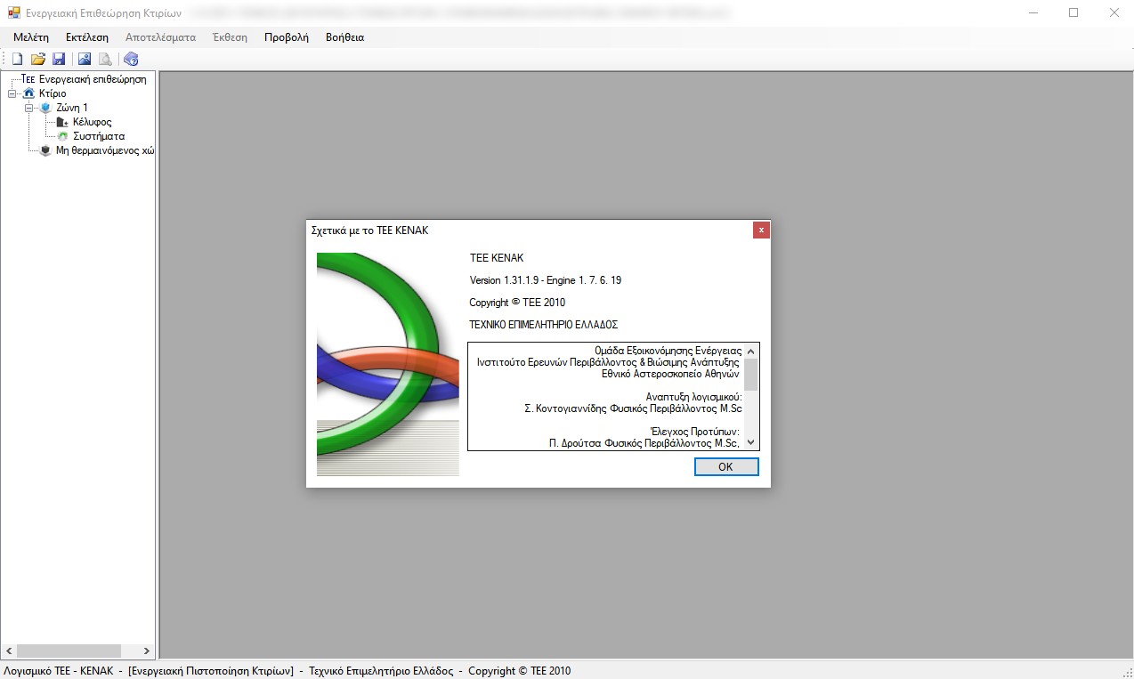Click the picture icon in the toolbar

click(x=85, y=60)
